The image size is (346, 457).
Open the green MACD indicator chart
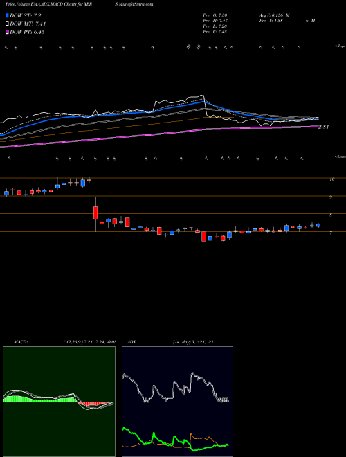tap(59, 402)
